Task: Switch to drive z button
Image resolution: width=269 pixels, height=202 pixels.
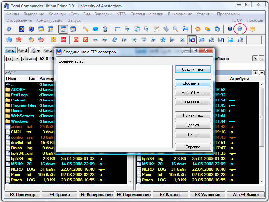Action: point(48,50)
